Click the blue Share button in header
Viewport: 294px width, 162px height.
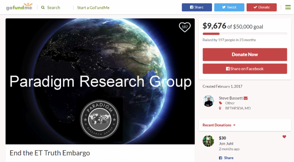[197, 7]
